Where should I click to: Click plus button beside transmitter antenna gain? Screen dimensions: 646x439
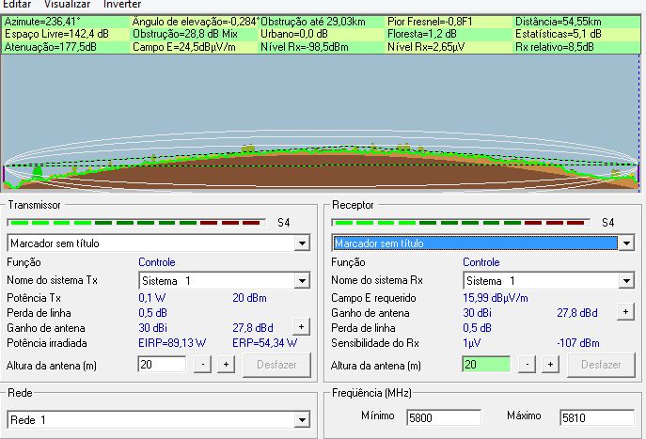tap(301, 327)
